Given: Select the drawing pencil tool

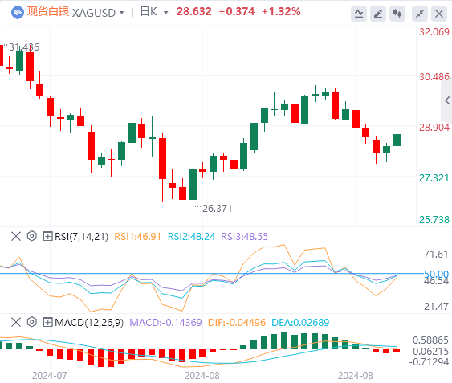Looking at the screenshot, I should pyautogui.click(x=378, y=14).
